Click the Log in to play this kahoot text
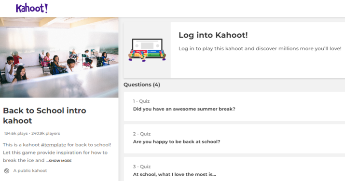Image resolution: width=345 pixels, height=181 pixels. [x=260, y=49]
